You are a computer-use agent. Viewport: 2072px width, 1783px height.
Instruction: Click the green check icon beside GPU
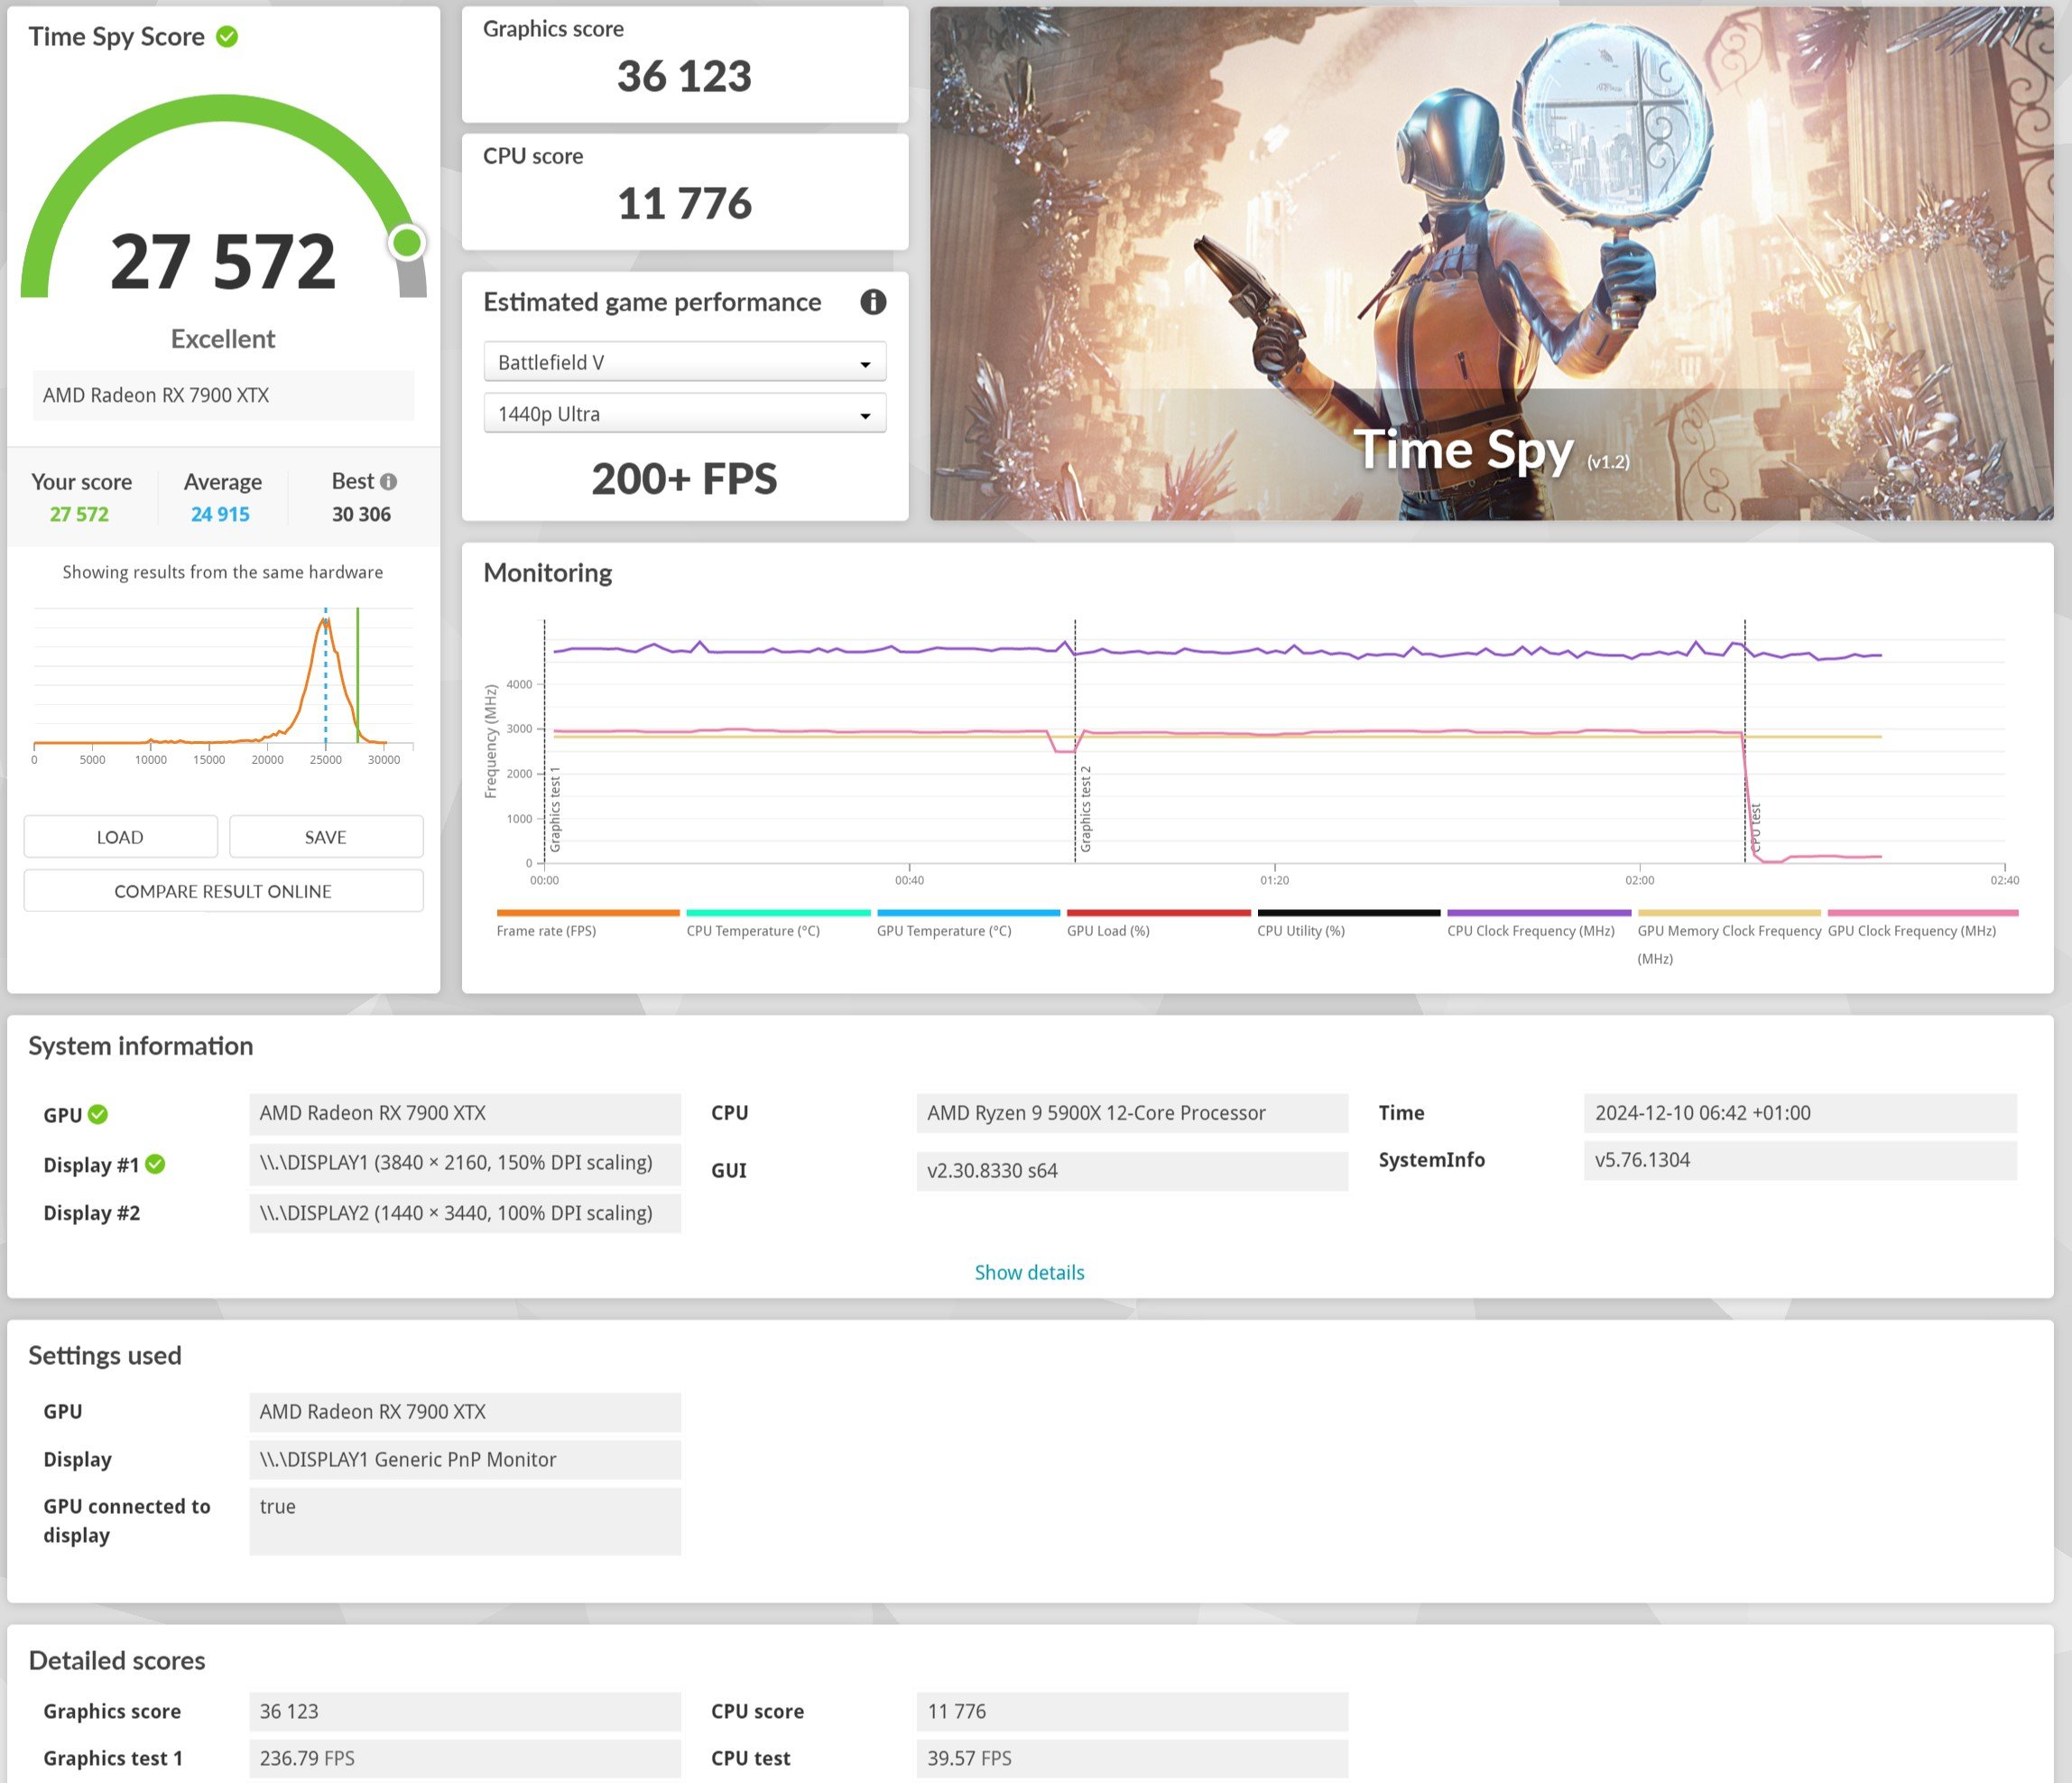point(98,1114)
